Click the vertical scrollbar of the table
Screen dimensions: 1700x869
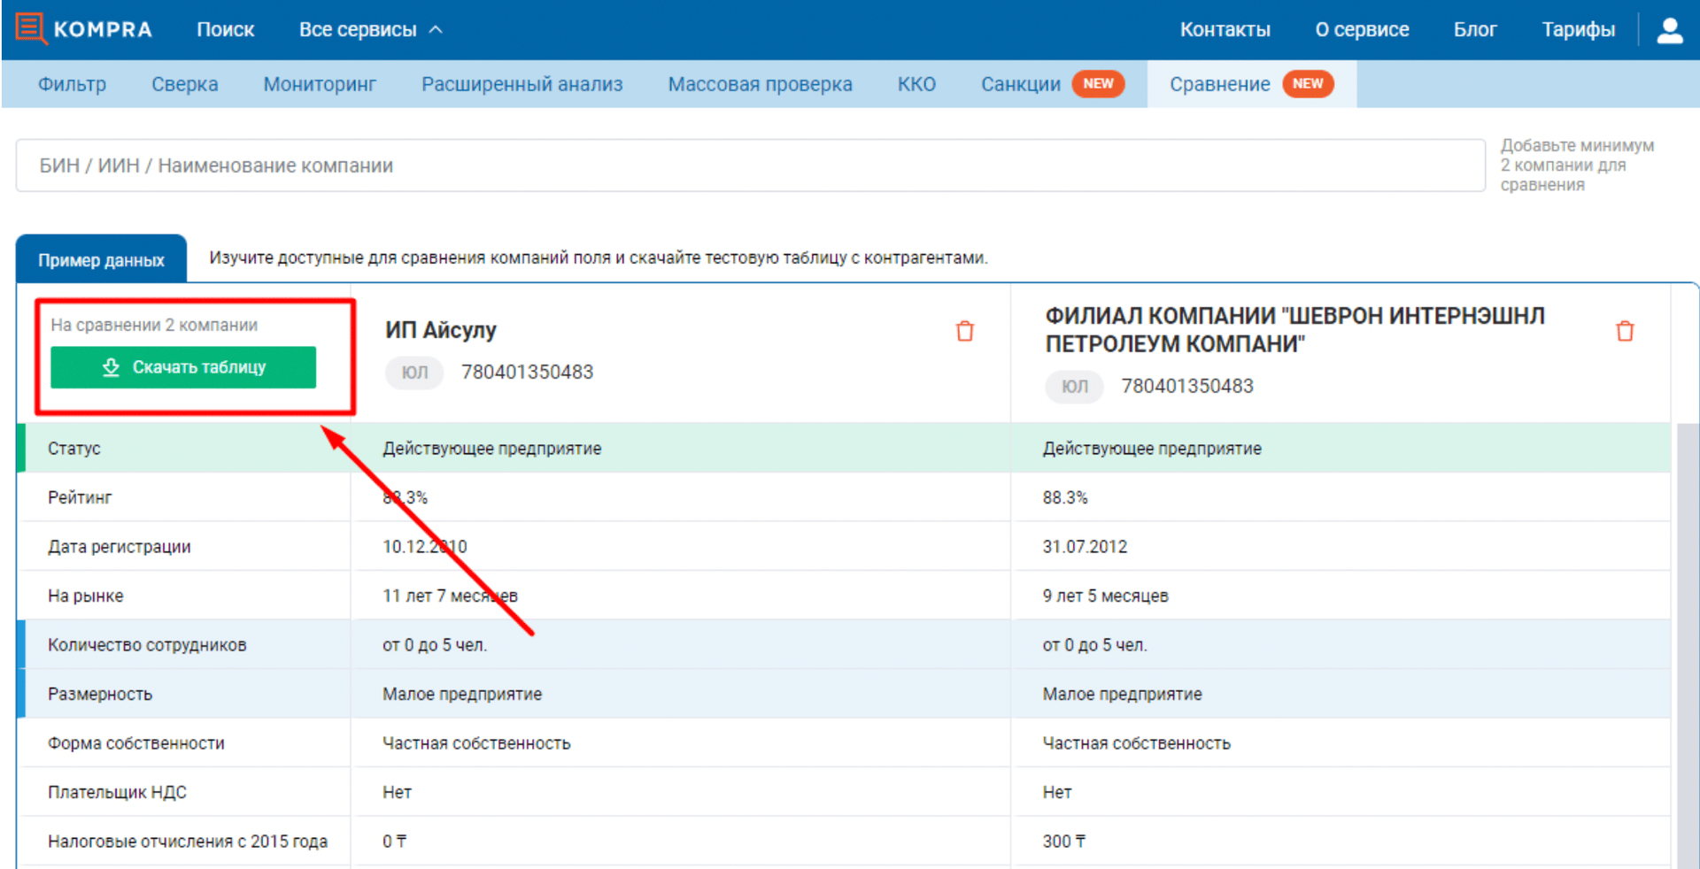[1687, 619]
